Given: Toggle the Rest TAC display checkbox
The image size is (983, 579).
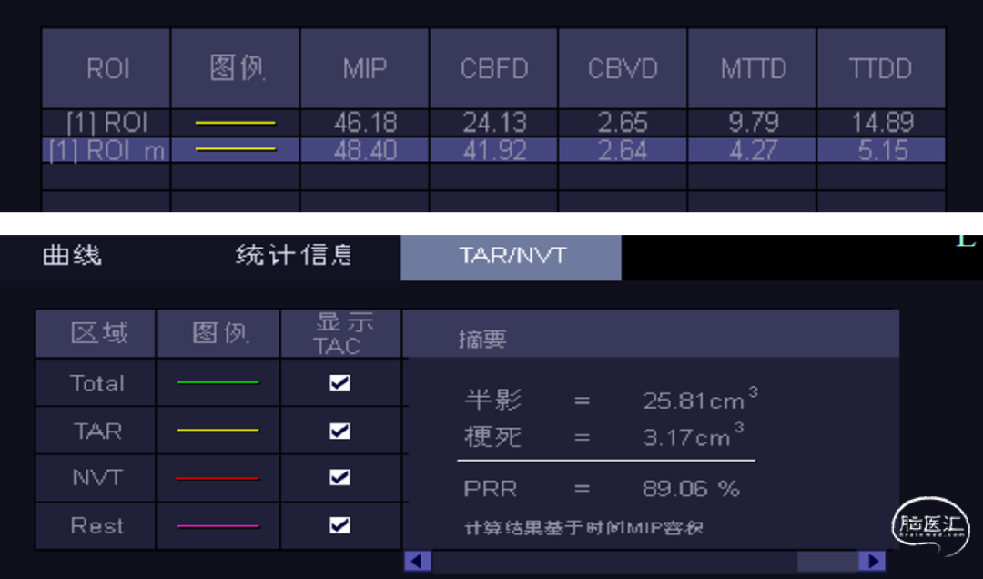Looking at the screenshot, I should click(x=339, y=525).
